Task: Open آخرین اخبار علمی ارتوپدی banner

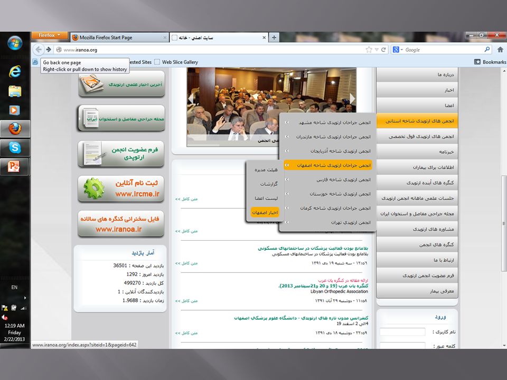Action: 121,84
